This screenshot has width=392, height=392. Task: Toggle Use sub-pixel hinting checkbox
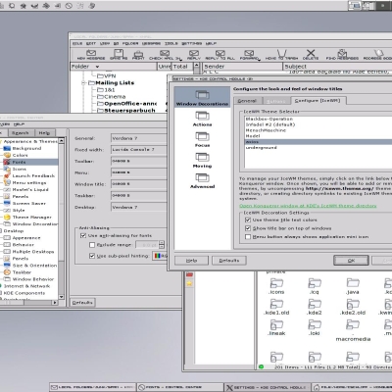pyautogui.click(x=92, y=256)
